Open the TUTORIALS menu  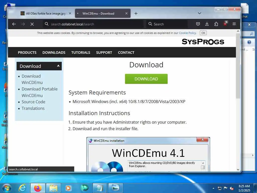(81, 53)
